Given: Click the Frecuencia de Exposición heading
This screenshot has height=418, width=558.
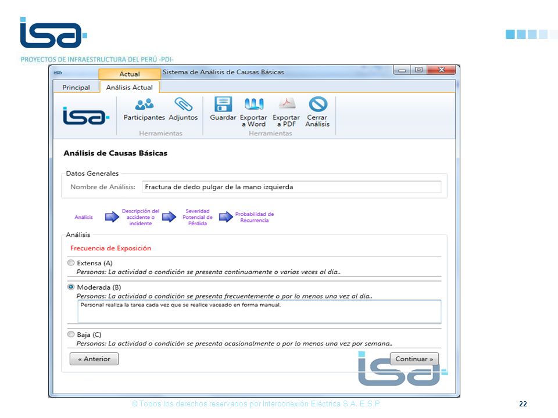Looking at the screenshot, I should coord(110,248).
